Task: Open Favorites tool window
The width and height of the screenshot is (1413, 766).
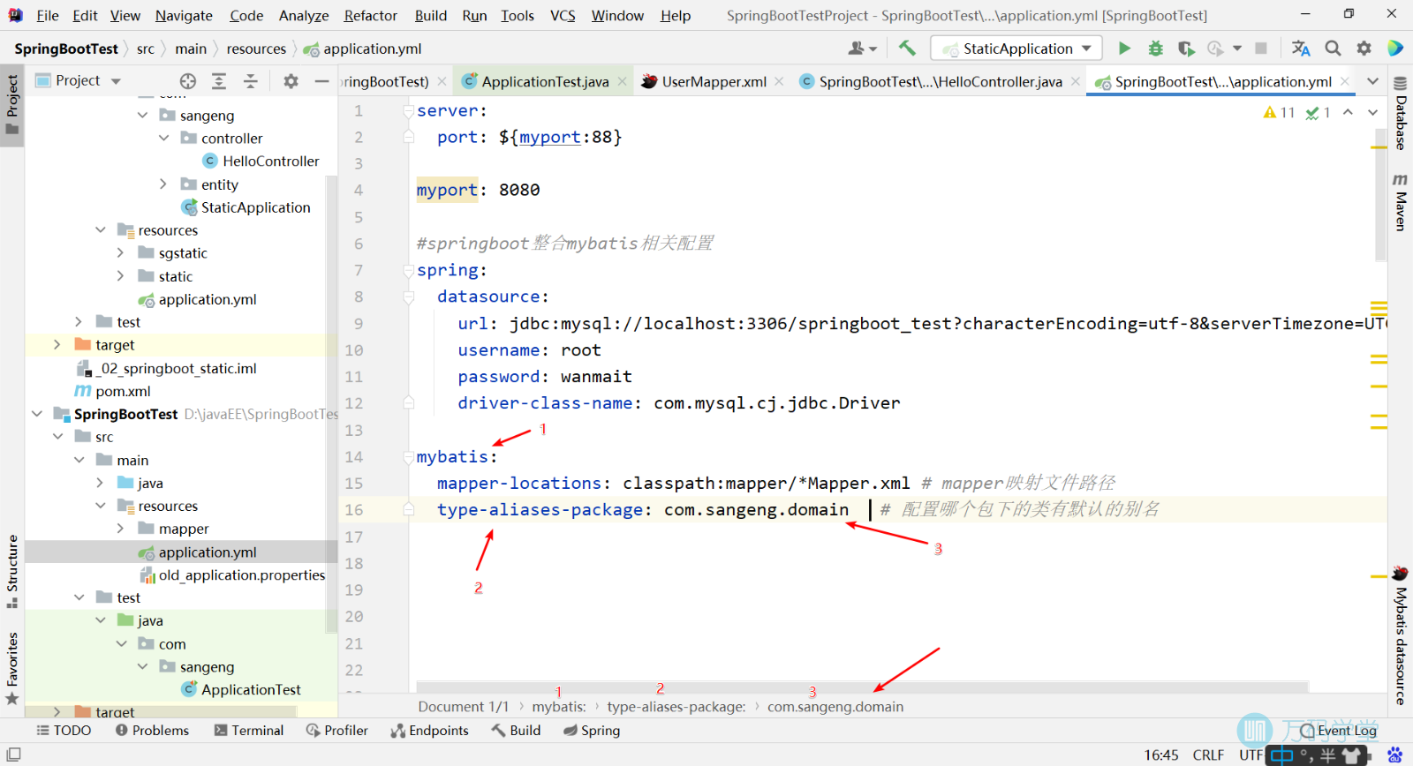Action: coord(12,669)
